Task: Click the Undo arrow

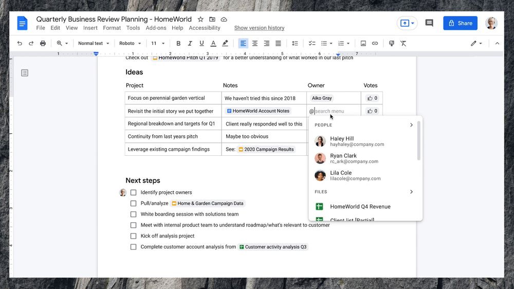Action: pyautogui.click(x=20, y=43)
